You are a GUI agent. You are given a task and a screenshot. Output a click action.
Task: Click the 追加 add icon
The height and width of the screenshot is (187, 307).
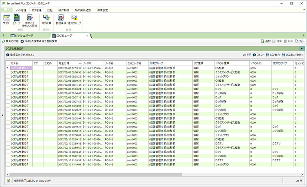(x=266, y=41)
